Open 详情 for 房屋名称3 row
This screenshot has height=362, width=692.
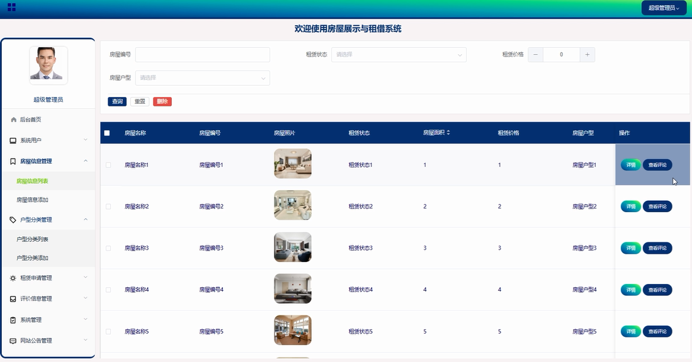click(631, 248)
